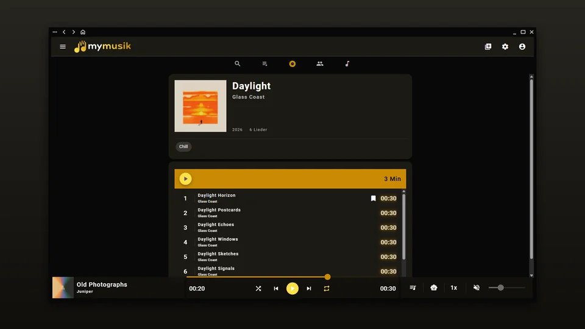Click the robot DJ icon
The width and height of the screenshot is (585, 329).
tap(434, 288)
